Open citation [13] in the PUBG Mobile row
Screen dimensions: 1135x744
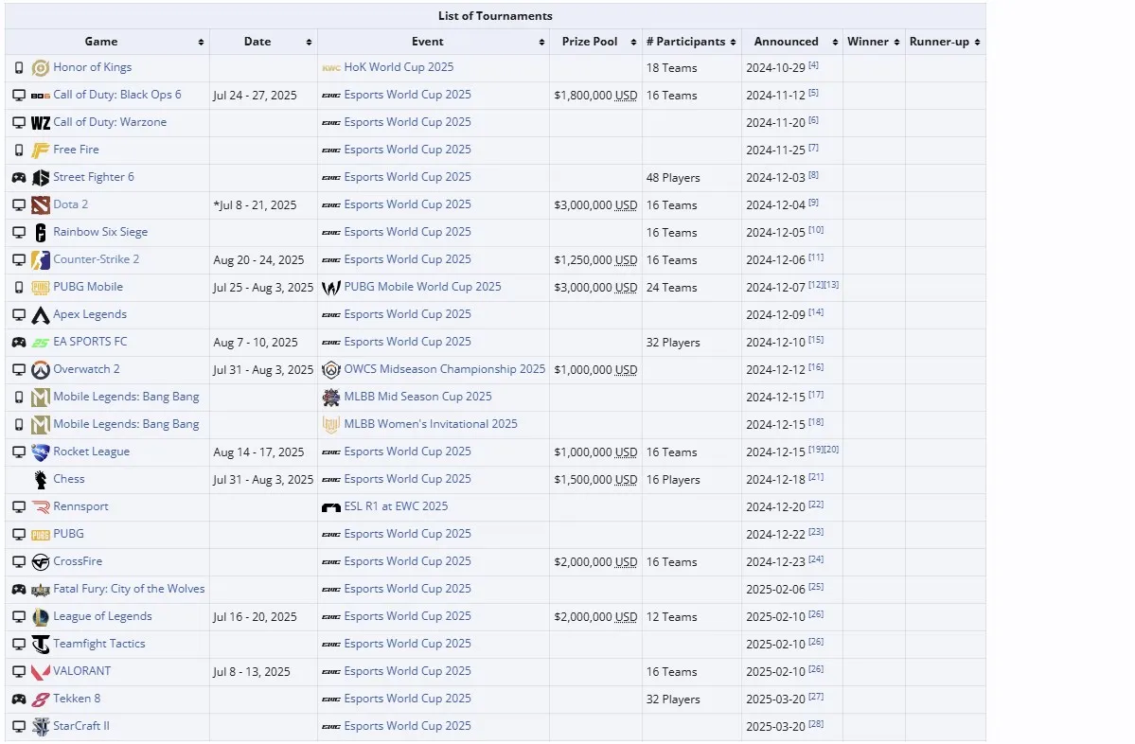click(832, 284)
